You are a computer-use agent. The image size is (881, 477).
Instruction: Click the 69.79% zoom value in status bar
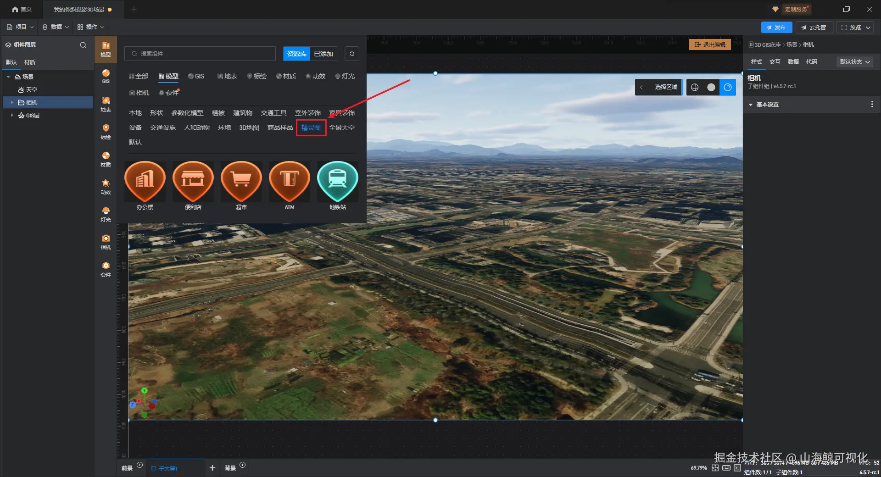click(x=699, y=468)
